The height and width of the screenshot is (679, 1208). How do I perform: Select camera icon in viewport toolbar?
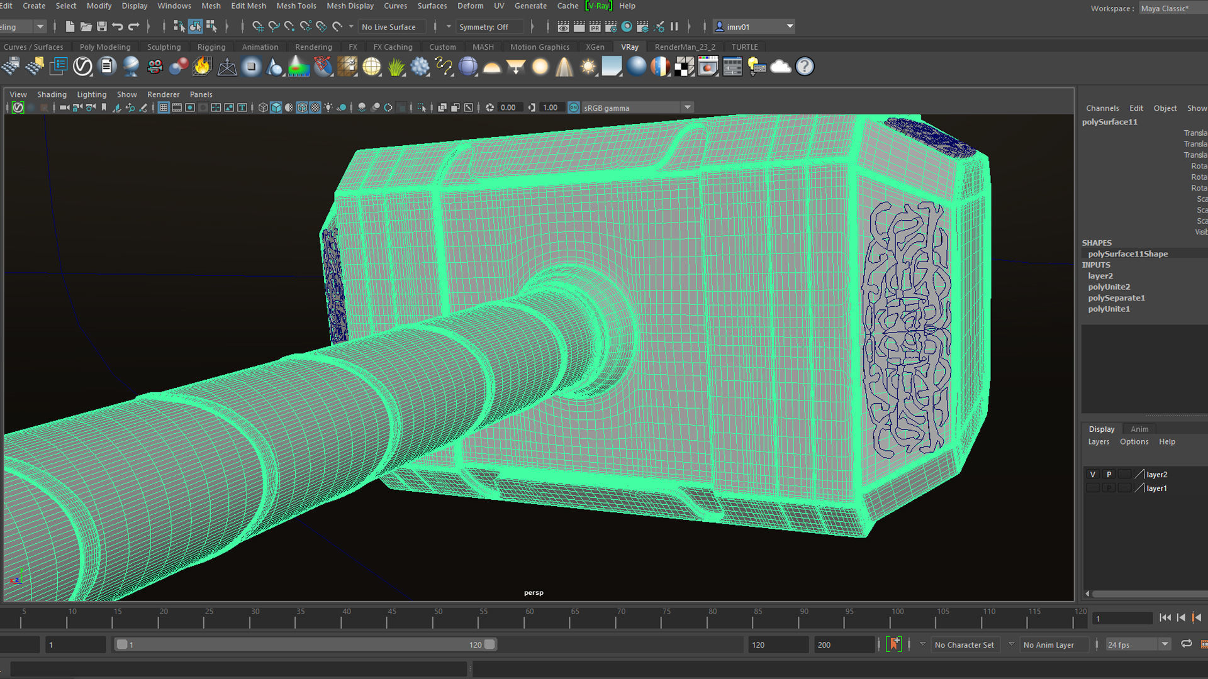pyautogui.click(x=64, y=108)
